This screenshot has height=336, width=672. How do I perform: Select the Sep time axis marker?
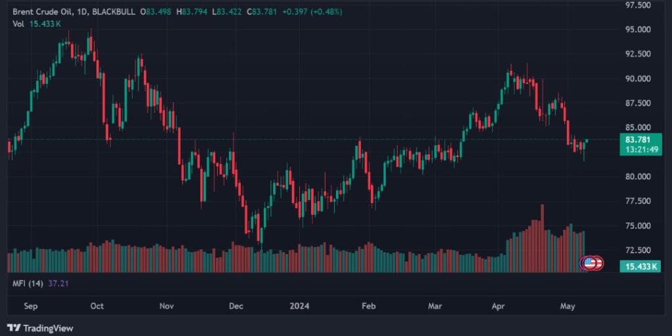(x=28, y=306)
